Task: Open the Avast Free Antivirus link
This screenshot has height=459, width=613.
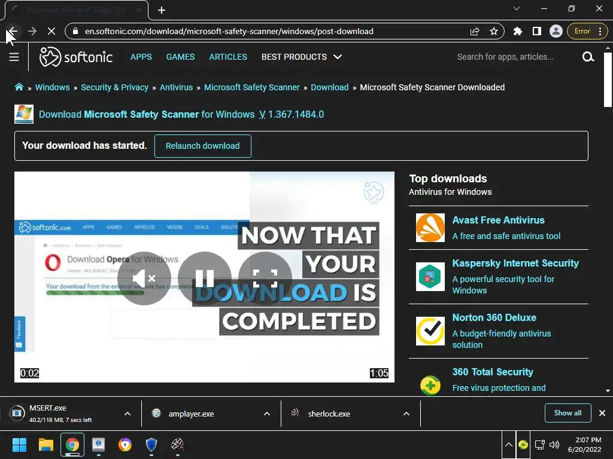Action: [x=499, y=220]
